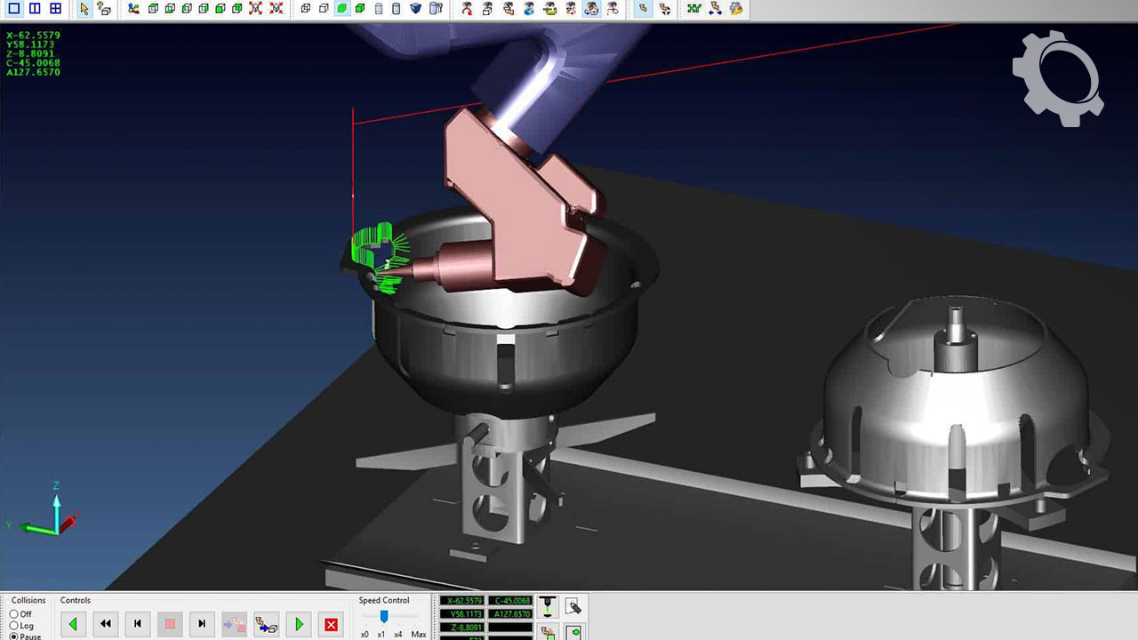Set collisions mode to Off
This screenshot has width=1138, height=640.
14,614
